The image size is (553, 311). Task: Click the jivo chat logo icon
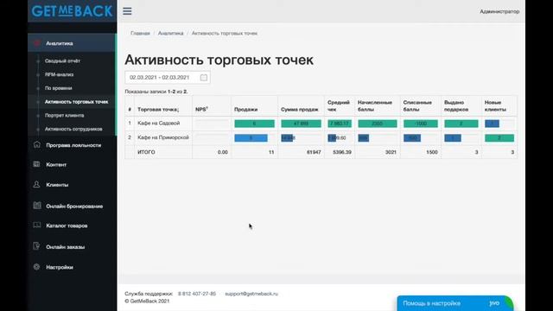pyautogui.click(x=494, y=303)
